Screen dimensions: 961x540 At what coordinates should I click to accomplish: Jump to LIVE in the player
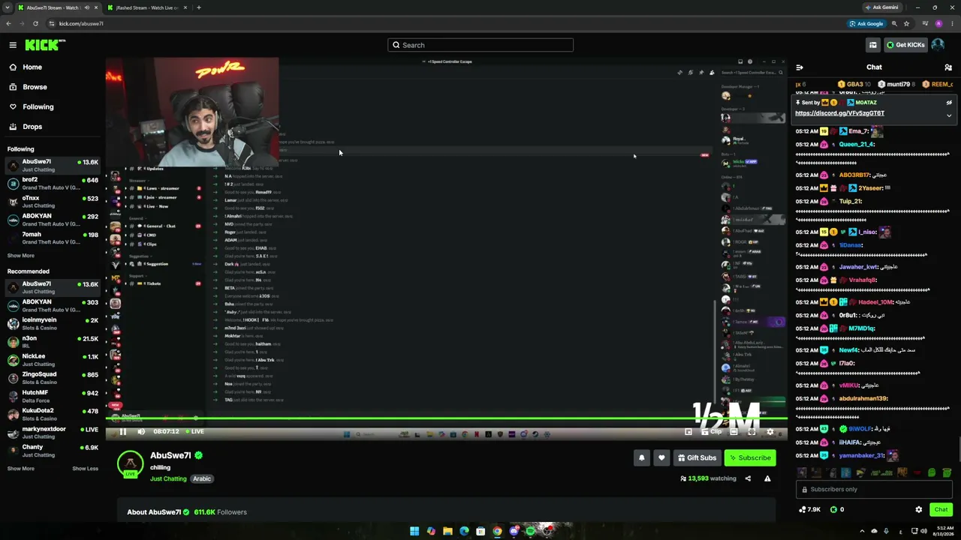pyautogui.click(x=194, y=431)
